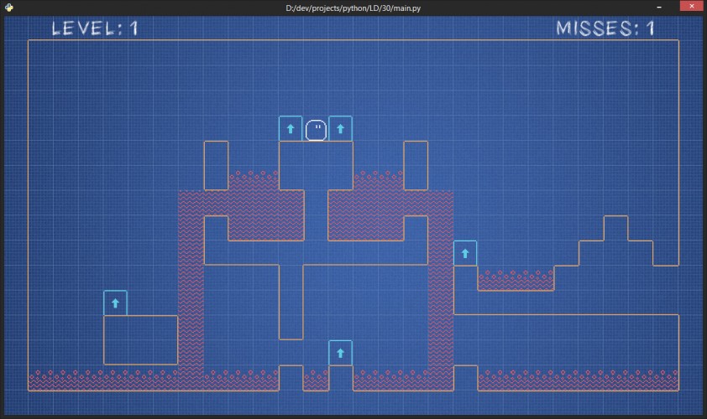Click the small red spike pit on the right
The width and height of the screenshot is (707, 419).
click(x=516, y=280)
